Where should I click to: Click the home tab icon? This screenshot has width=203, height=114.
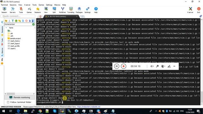[x=40, y=16]
